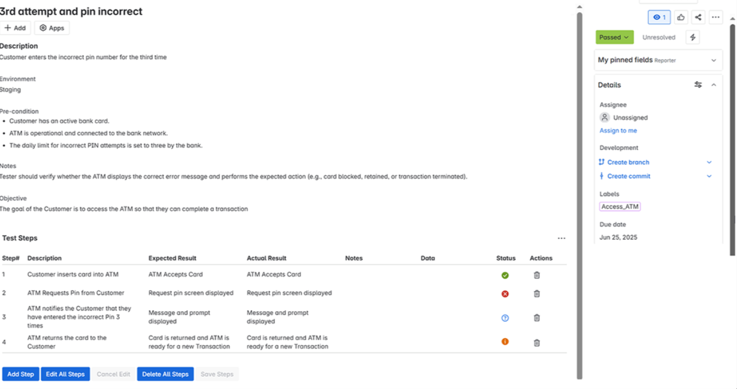Viewport: 737px width, 389px height.
Task: Click the blue question status icon for step 3
Action: 505,318
